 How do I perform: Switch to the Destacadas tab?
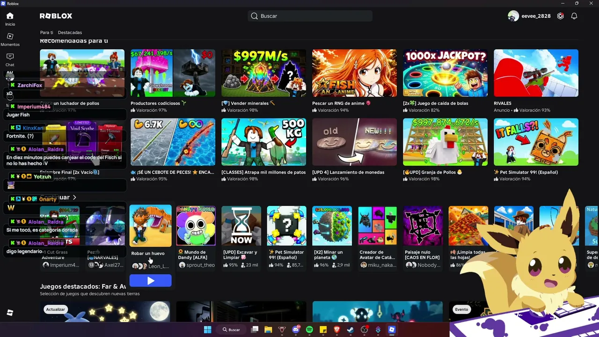70,32
